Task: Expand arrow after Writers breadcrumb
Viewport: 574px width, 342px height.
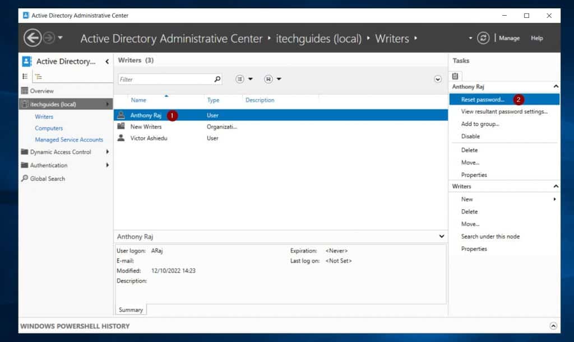Action: 415,38
